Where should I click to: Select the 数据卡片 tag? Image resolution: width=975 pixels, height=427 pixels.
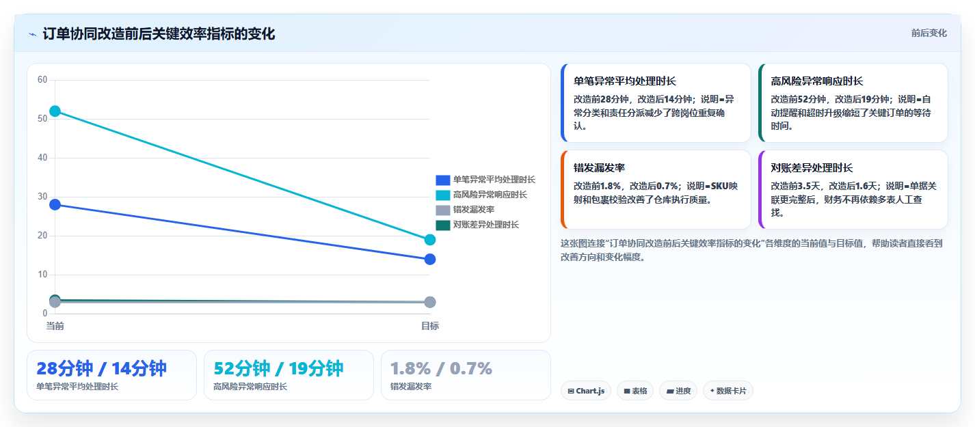pyautogui.click(x=727, y=391)
